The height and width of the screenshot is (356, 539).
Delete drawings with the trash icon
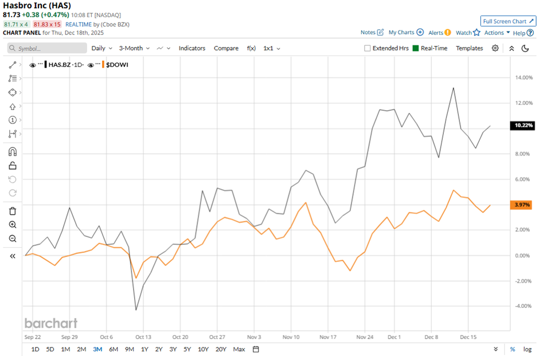tap(13, 211)
